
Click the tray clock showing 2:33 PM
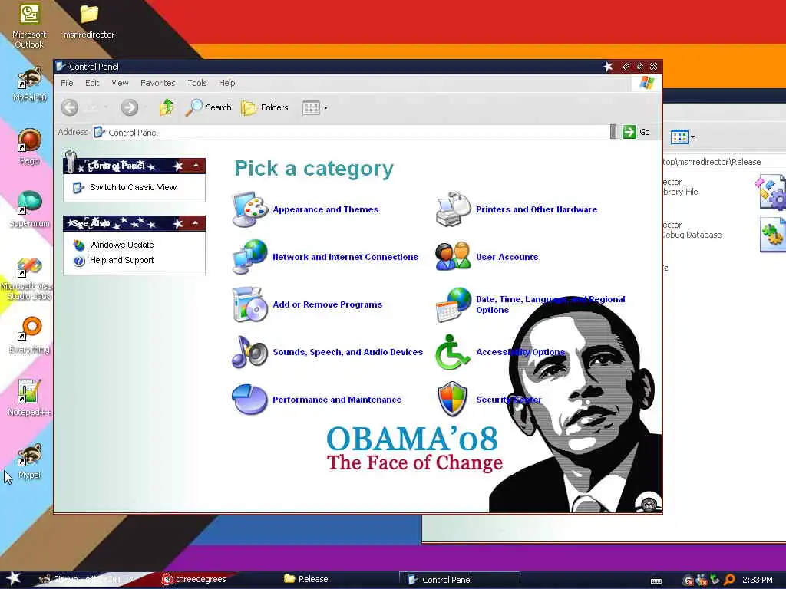pyautogui.click(x=758, y=580)
